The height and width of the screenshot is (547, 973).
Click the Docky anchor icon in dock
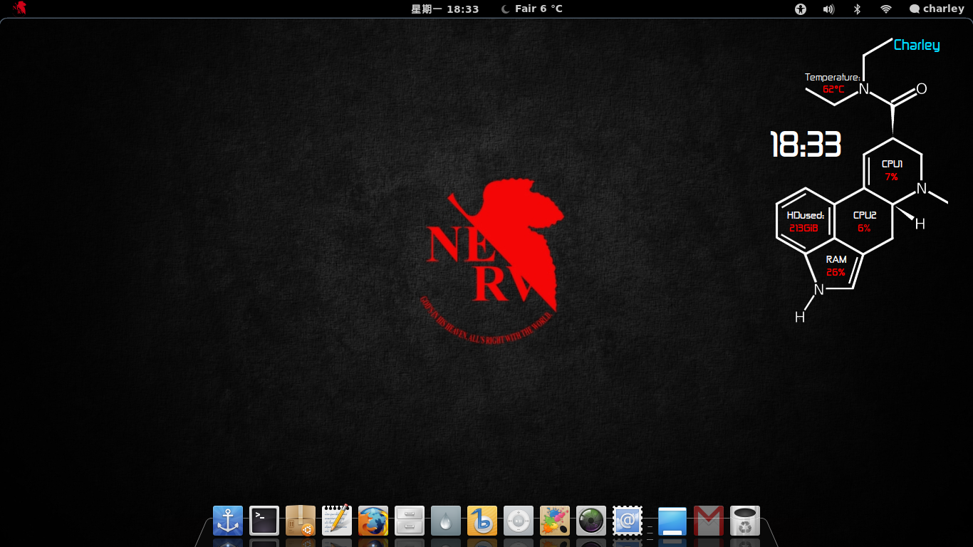pyautogui.click(x=228, y=521)
